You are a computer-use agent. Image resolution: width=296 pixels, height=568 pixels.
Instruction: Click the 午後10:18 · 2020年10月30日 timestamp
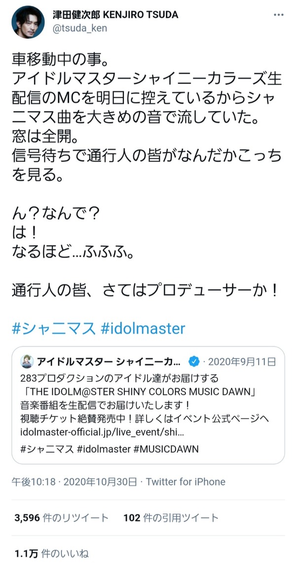[x=74, y=482]
